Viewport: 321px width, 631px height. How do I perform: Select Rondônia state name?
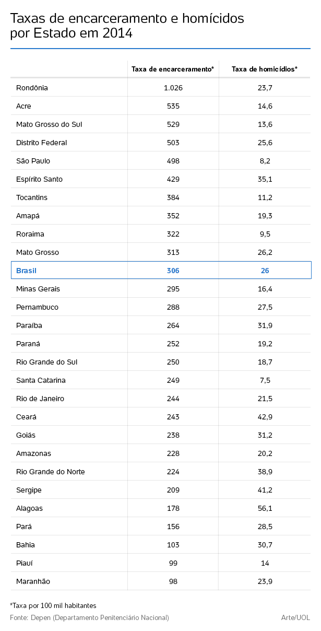pos(32,88)
